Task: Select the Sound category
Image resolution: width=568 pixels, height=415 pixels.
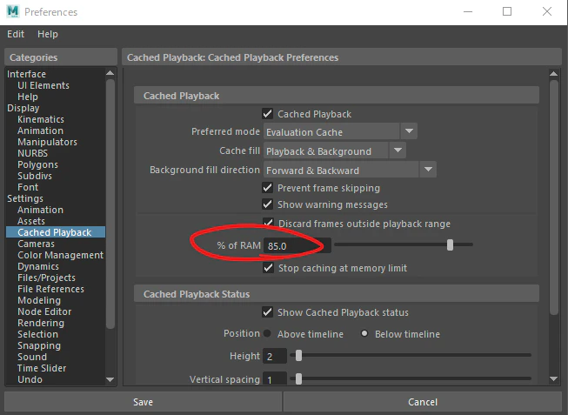Action: 32,357
